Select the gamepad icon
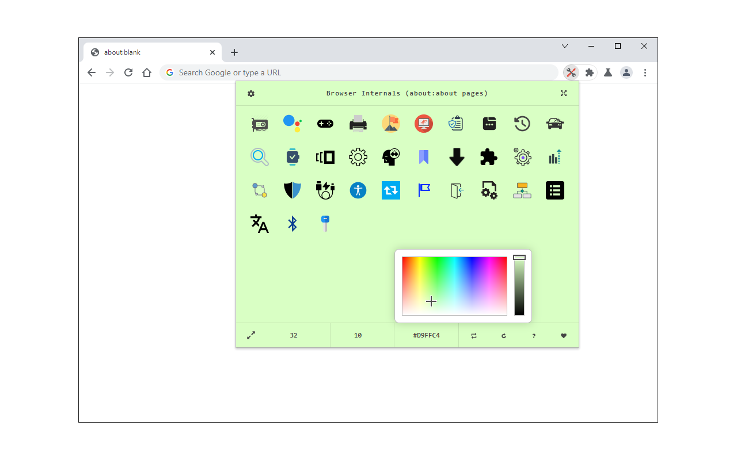Screen dimensions: 737x460 coord(325,123)
